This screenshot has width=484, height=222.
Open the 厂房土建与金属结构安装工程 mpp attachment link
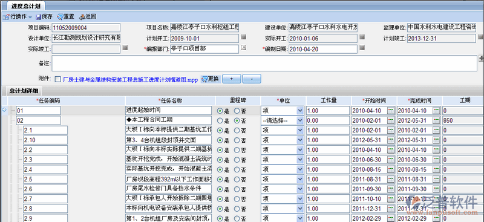130,79
